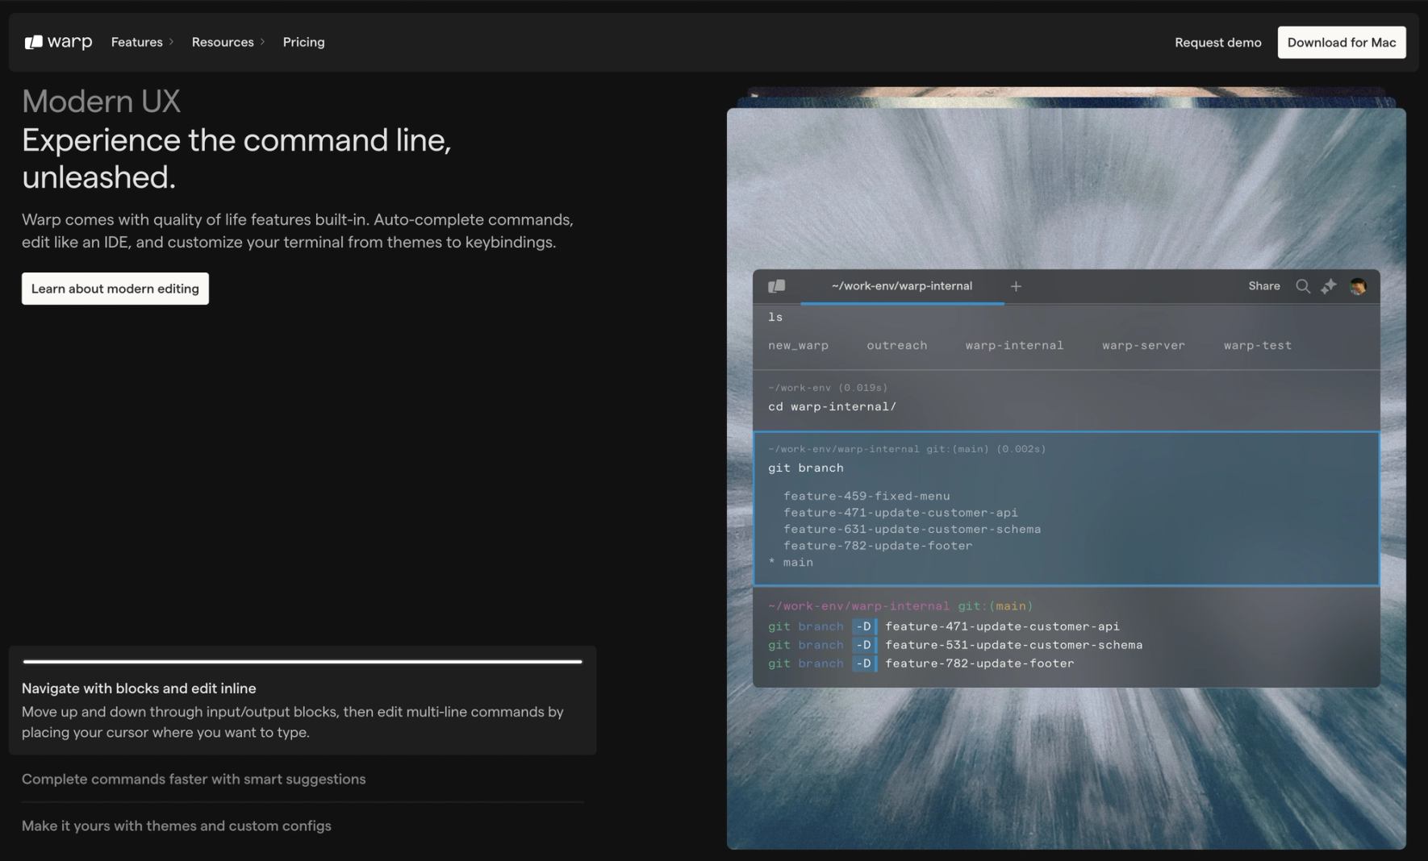Click 'warp-server' in the ls output
The image size is (1428, 861).
click(x=1143, y=346)
